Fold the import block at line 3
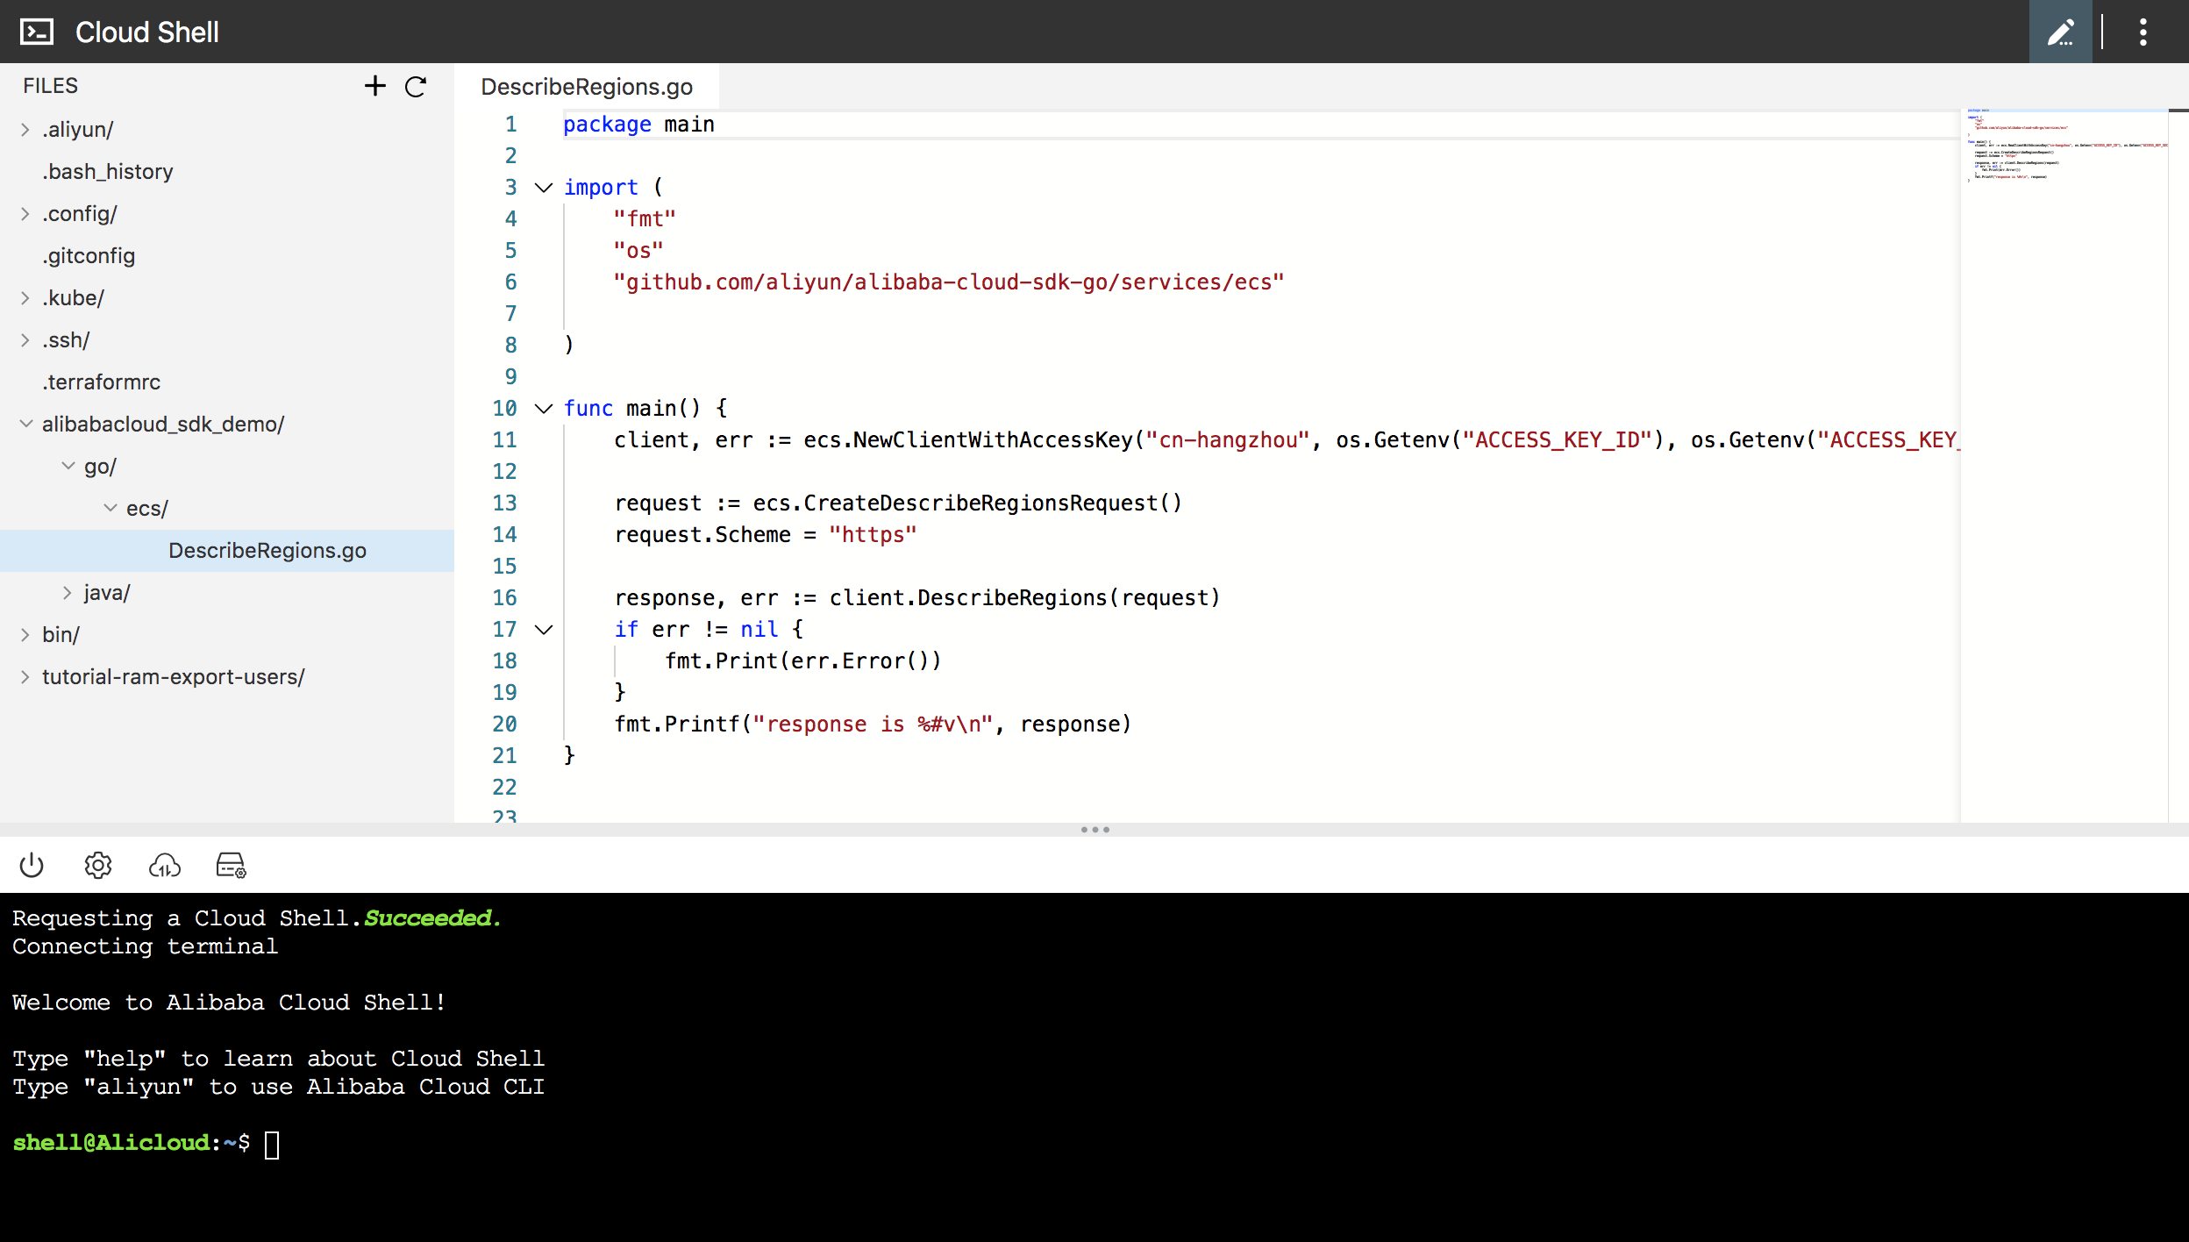Viewport: 2189px width, 1242px height. point(544,188)
